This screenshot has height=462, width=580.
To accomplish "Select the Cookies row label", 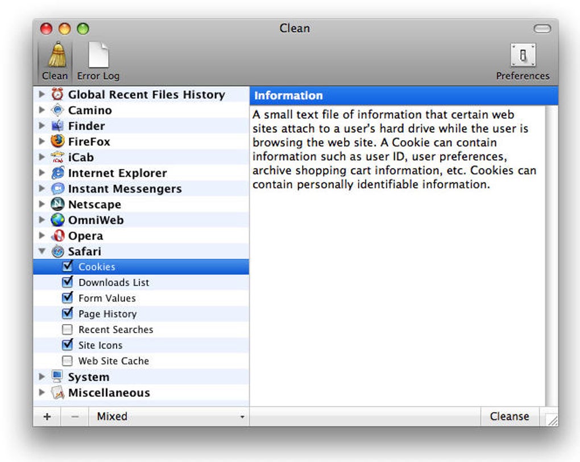I will click(x=97, y=267).
